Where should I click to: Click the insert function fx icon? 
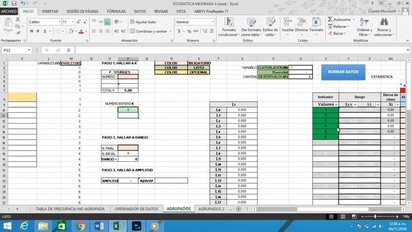click(x=69, y=50)
